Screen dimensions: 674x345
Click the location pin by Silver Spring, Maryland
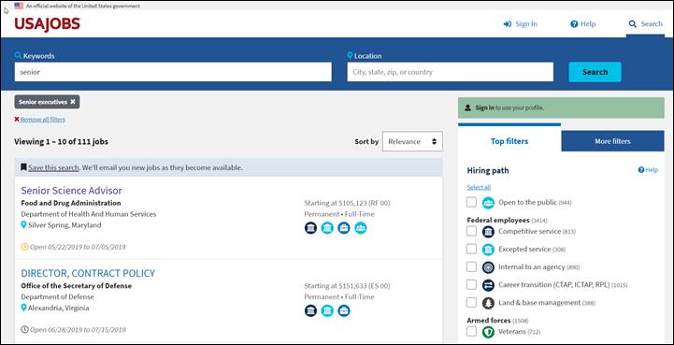pos(24,225)
